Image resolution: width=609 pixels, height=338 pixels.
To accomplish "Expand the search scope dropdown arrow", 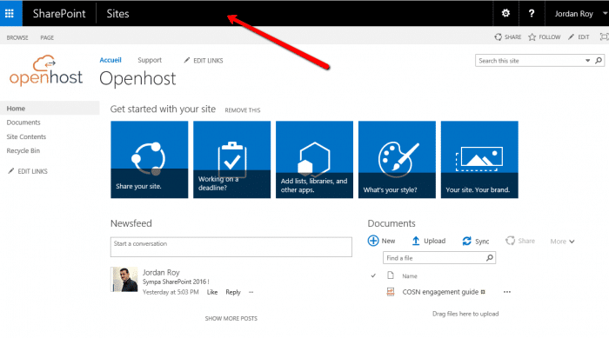I will click(x=587, y=61).
